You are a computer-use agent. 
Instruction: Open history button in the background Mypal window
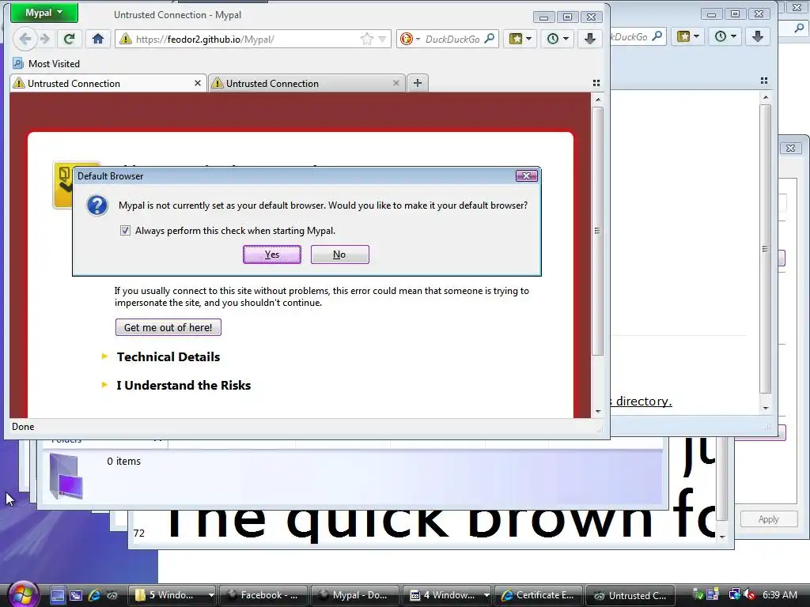[725, 36]
